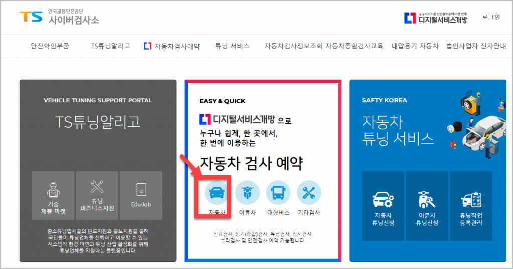Click the 기술 제품 마켓 tile

[53, 195]
